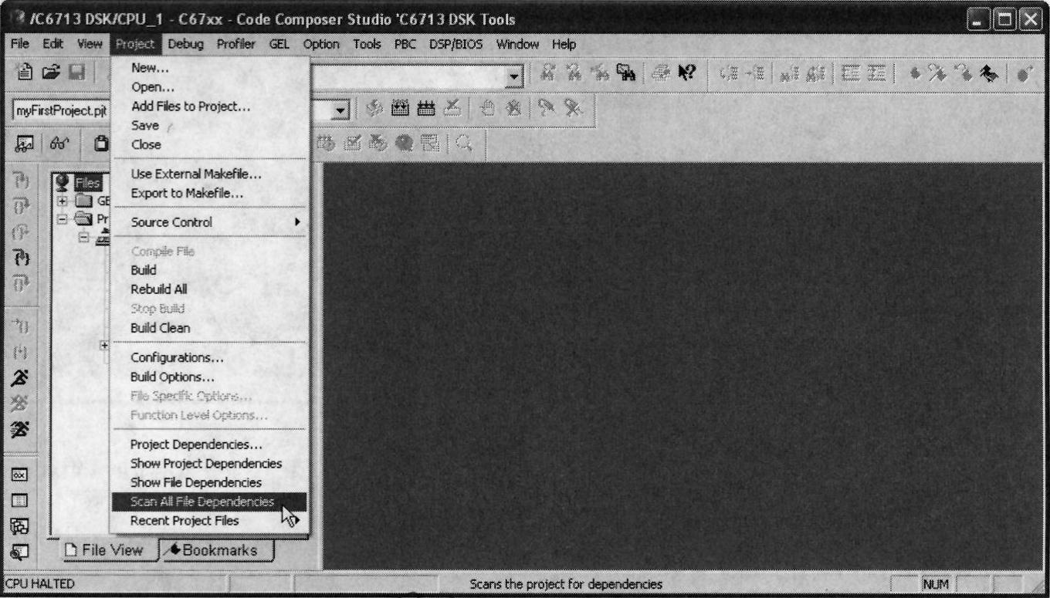Switch to the File View tab
This screenshot has height=598, width=1050.
click(x=106, y=550)
